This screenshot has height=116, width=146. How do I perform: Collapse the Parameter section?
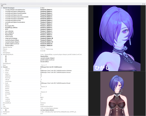point(2,67)
